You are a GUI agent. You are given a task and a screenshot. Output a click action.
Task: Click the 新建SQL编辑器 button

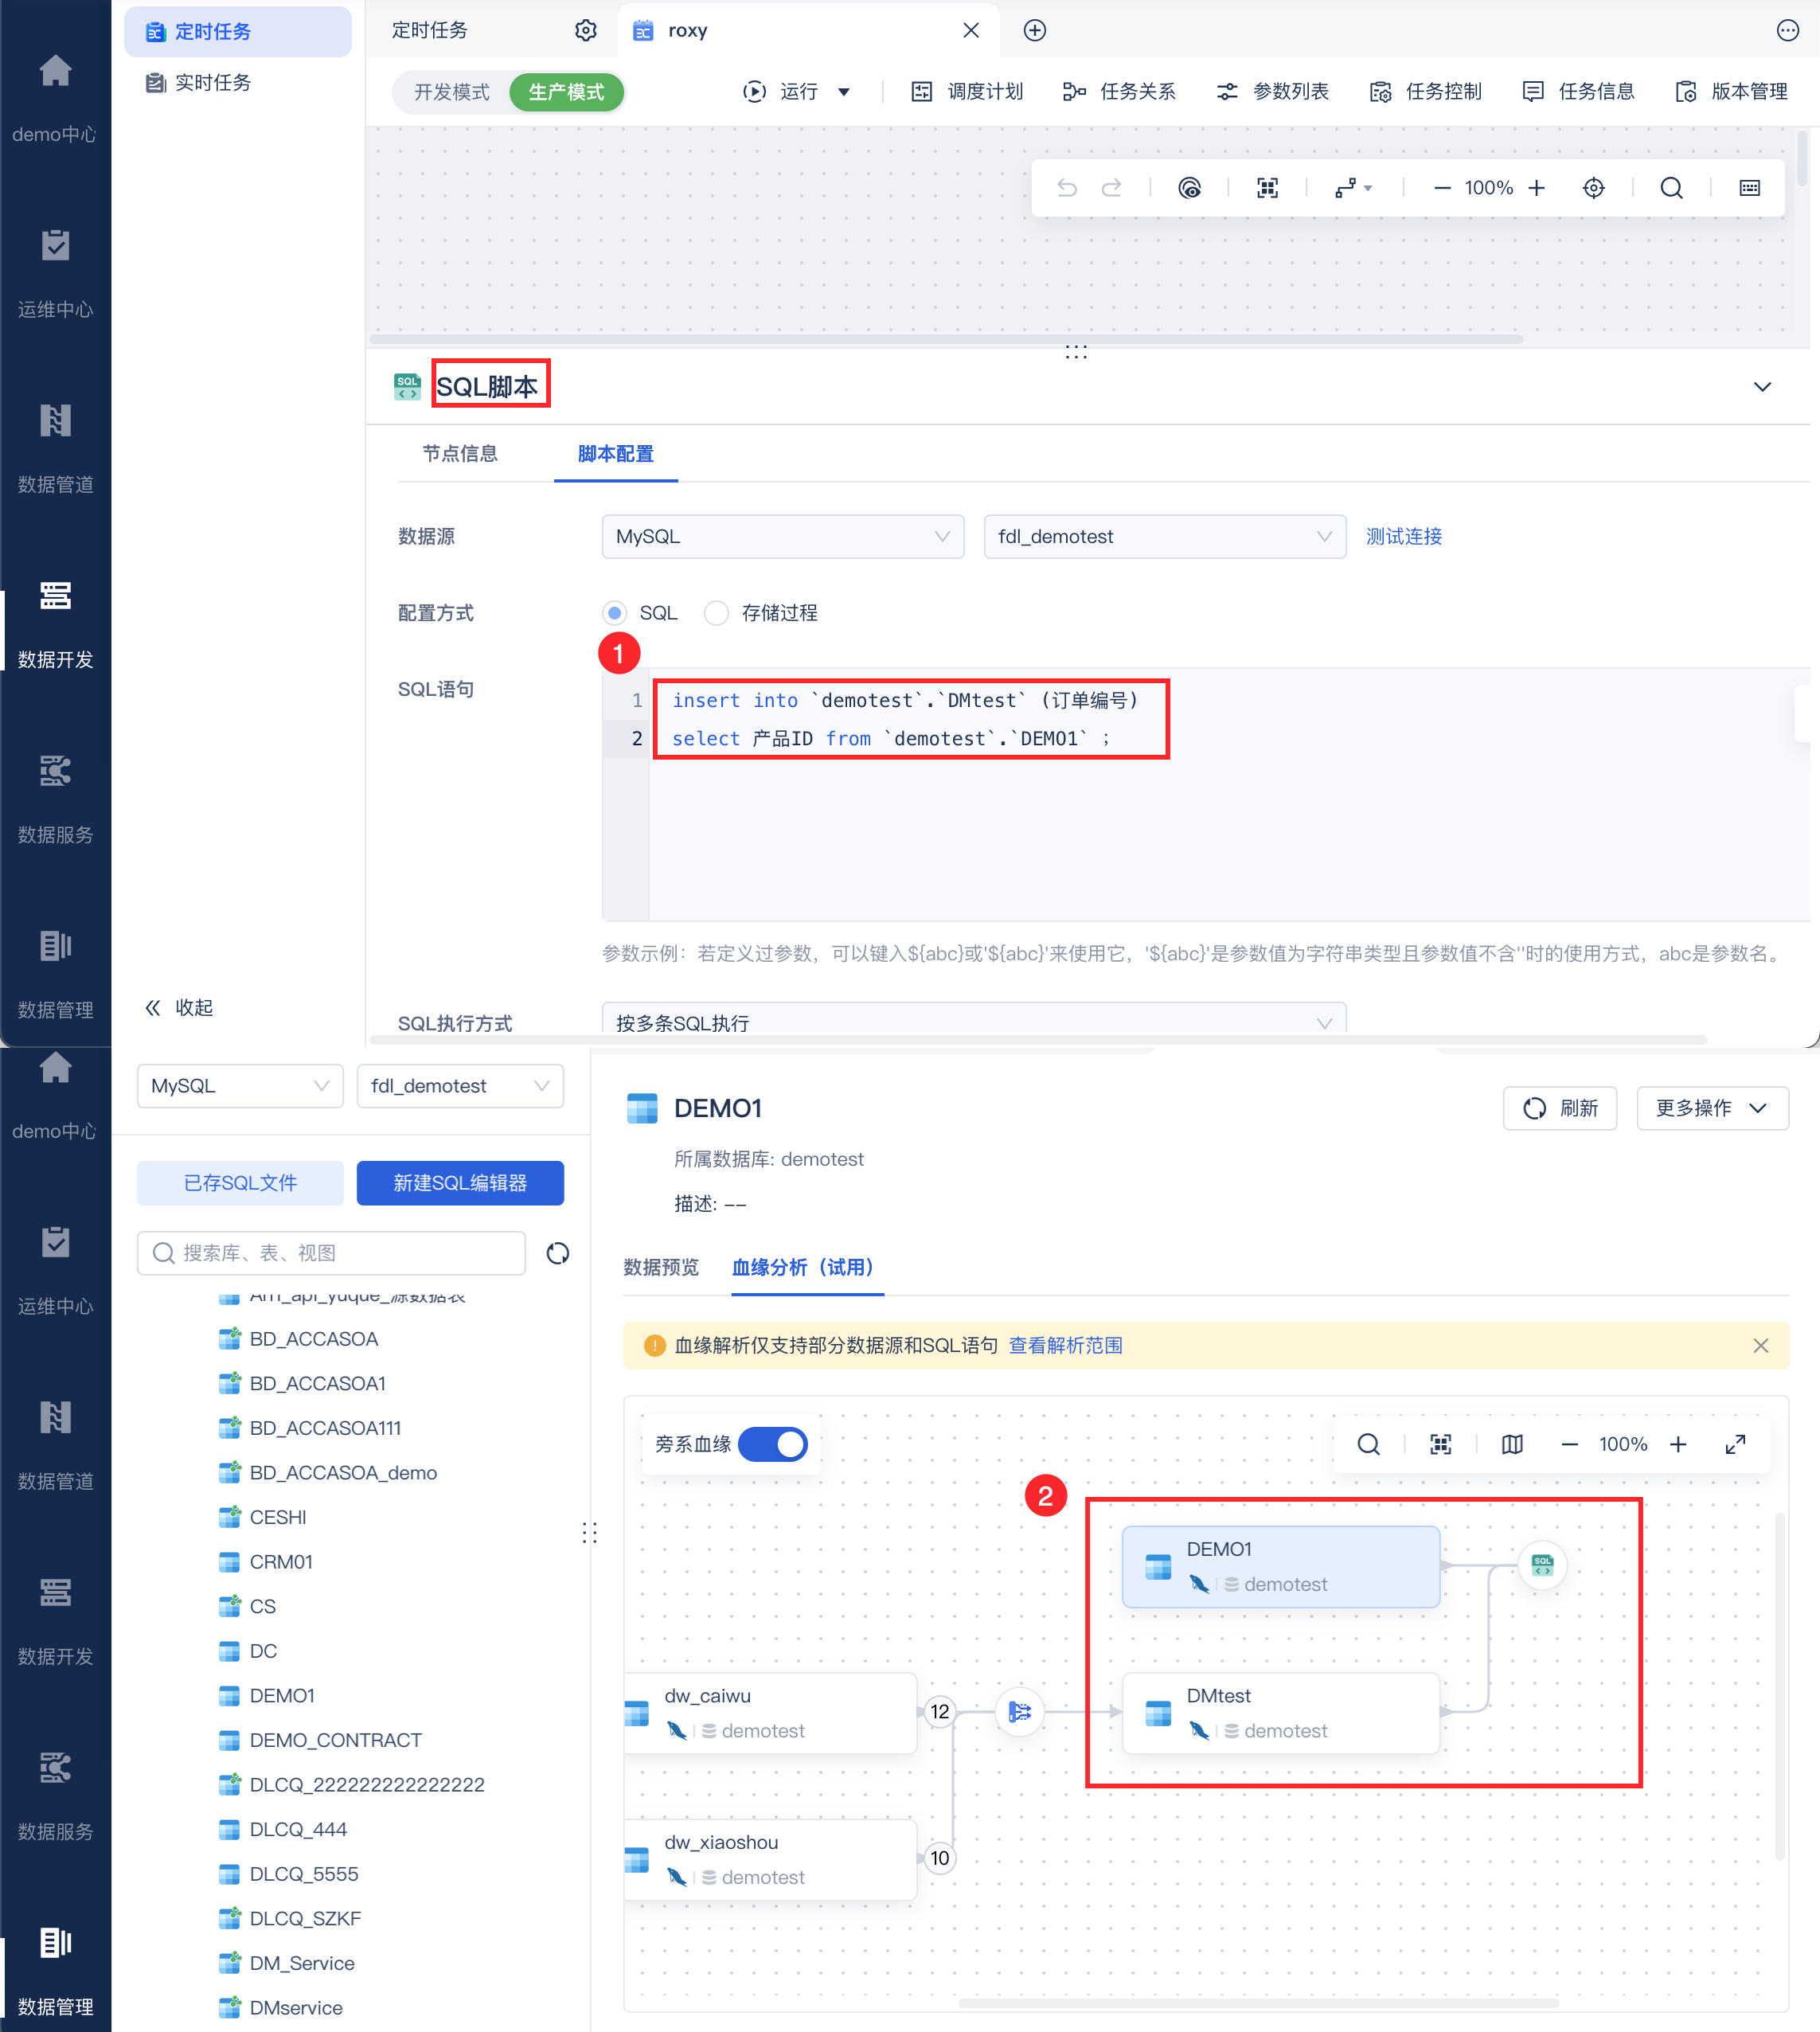coord(460,1183)
